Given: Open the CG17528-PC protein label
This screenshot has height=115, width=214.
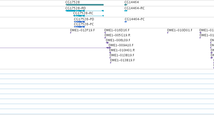Looking at the screenshot, I should (84, 24).
